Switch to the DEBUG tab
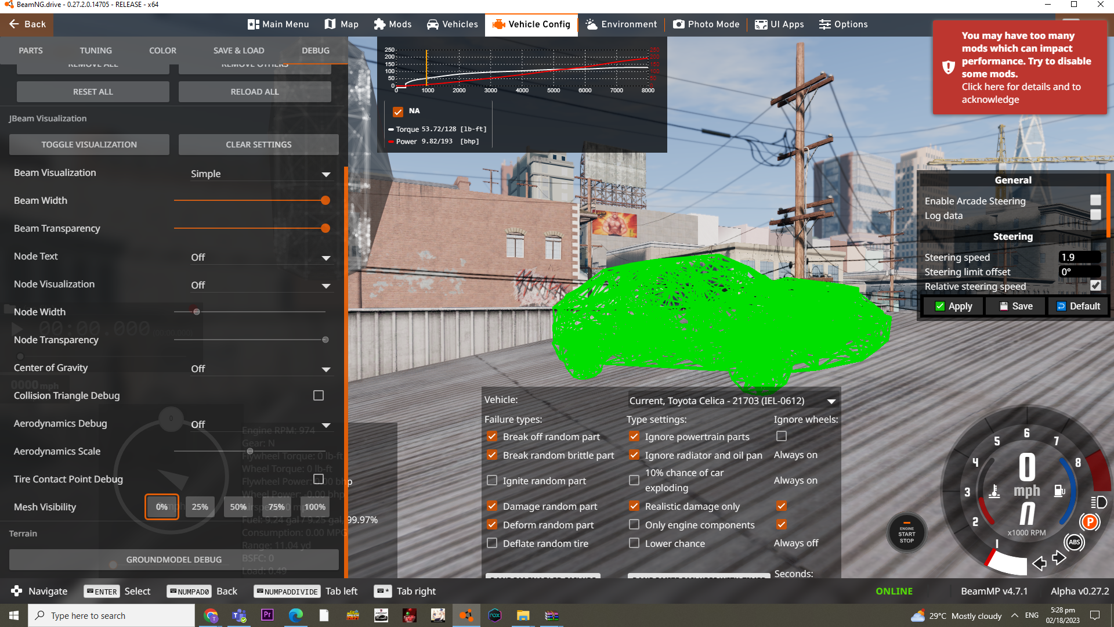This screenshot has width=1114, height=627. tap(316, 51)
